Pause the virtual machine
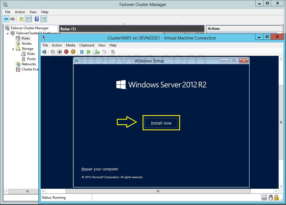The image size is (286, 205). point(82,52)
